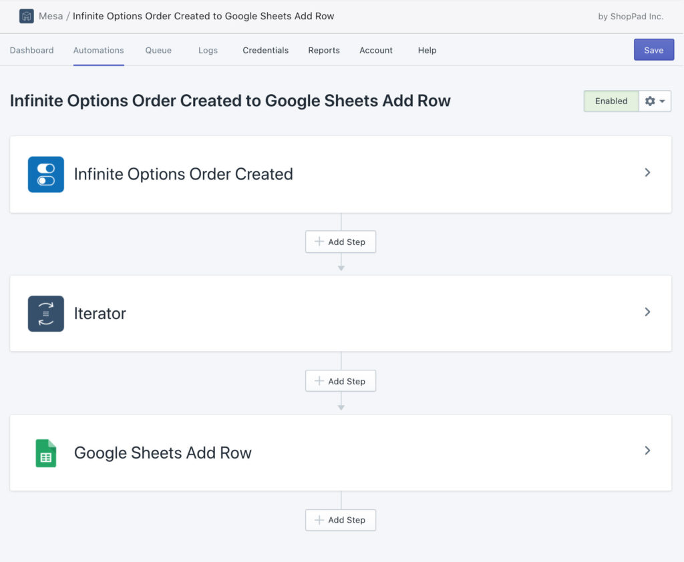Open the Queue tab
The width and height of the screenshot is (684, 562).
[158, 50]
